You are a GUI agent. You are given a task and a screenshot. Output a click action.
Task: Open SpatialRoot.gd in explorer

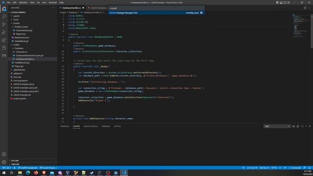[22, 41]
